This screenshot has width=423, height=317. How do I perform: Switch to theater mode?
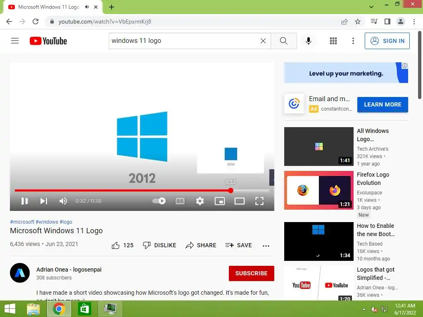(240, 201)
